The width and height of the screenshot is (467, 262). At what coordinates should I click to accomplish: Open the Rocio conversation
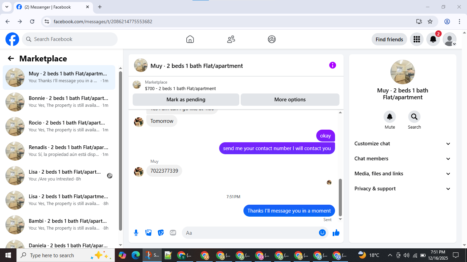coord(59,127)
